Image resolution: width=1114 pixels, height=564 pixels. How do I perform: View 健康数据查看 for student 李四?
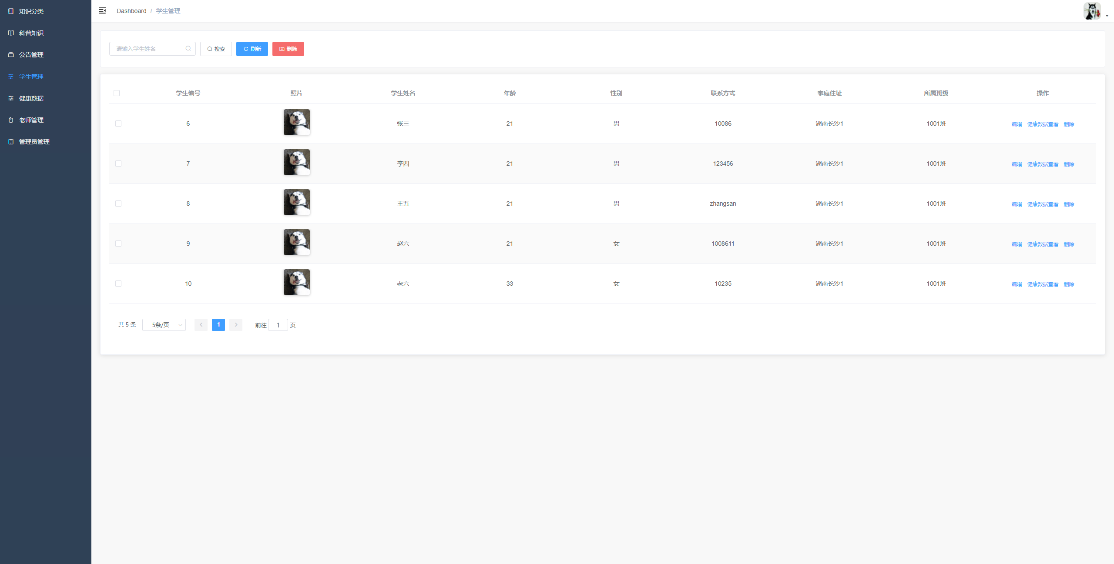pos(1043,164)
